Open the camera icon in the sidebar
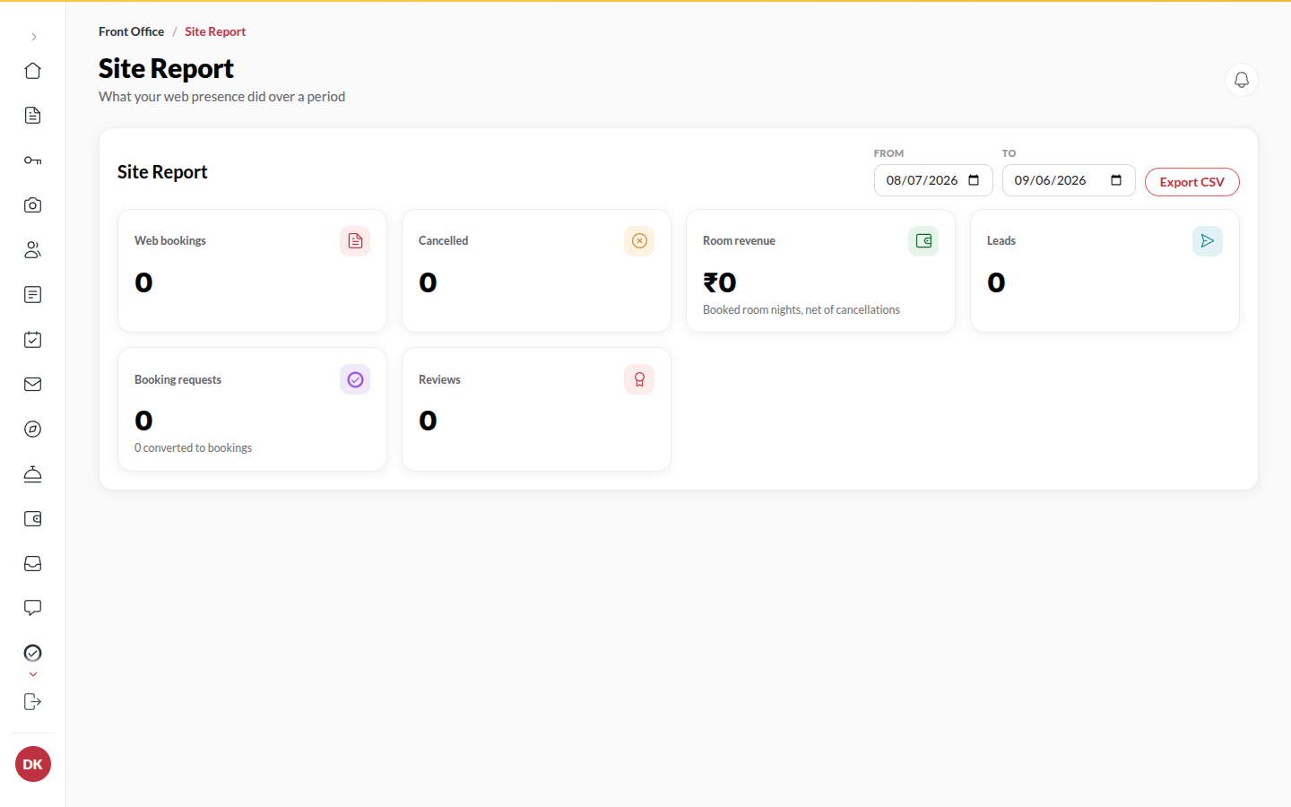Screen dimensions: 1291x807 33,205
